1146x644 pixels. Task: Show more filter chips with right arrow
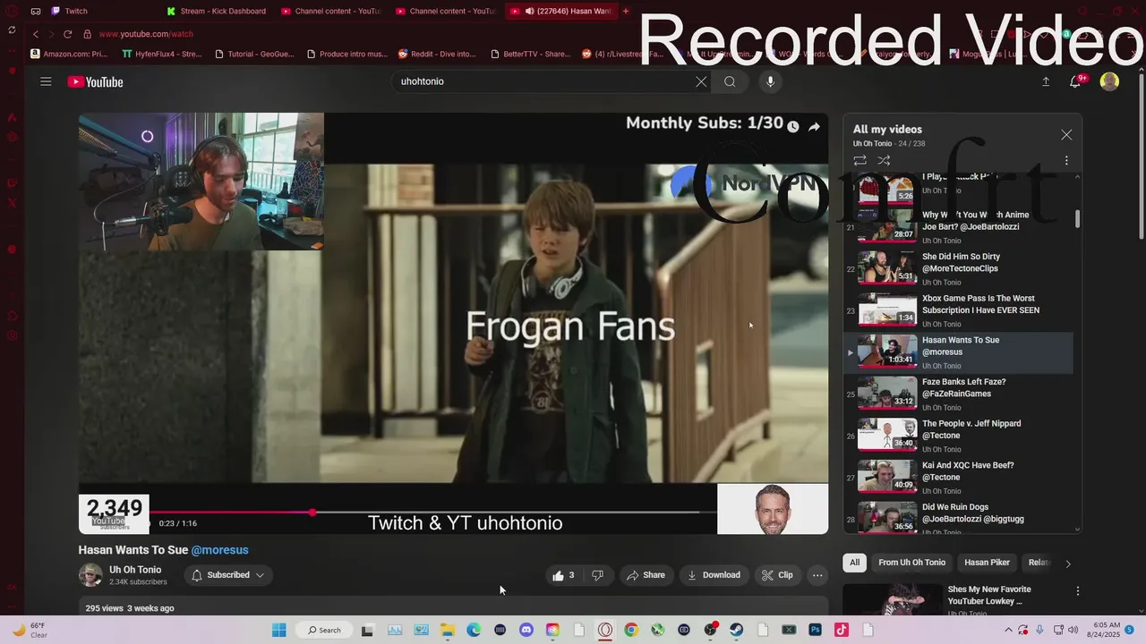pos(1067,563)
